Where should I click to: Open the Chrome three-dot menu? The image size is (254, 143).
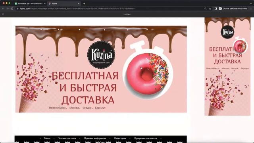(x=251, y=9)
